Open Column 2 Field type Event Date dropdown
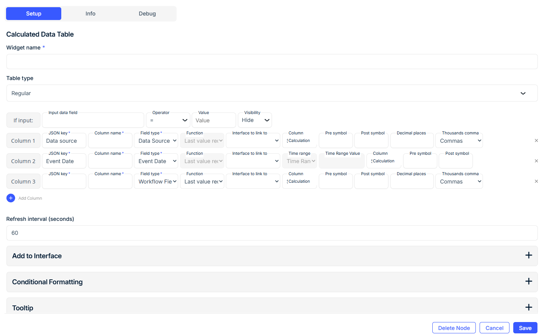 [156, 161]
